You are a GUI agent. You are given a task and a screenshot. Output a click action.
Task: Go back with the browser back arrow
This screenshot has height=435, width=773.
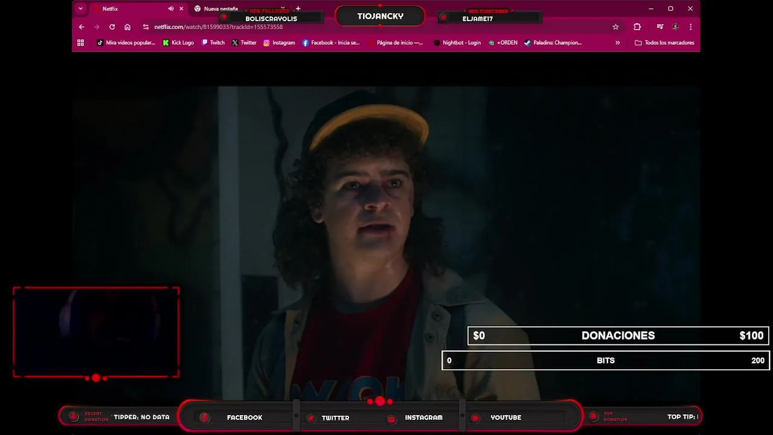tap(82, 27)
